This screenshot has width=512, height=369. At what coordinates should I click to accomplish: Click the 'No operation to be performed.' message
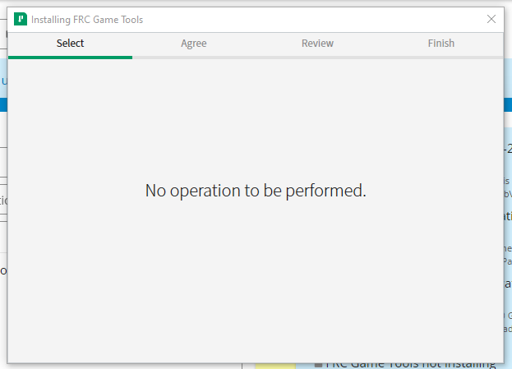[256, 191]
